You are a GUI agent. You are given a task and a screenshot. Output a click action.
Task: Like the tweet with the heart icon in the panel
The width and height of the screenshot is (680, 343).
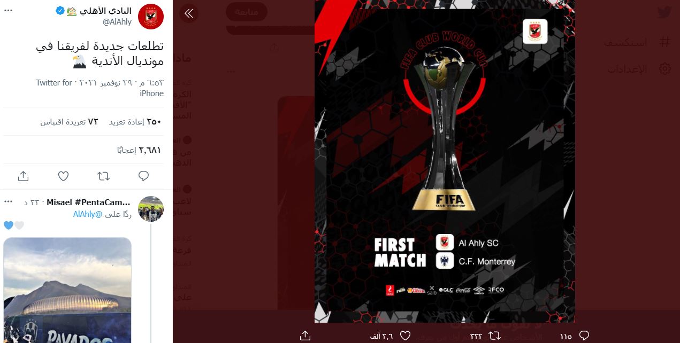[63, 176]
